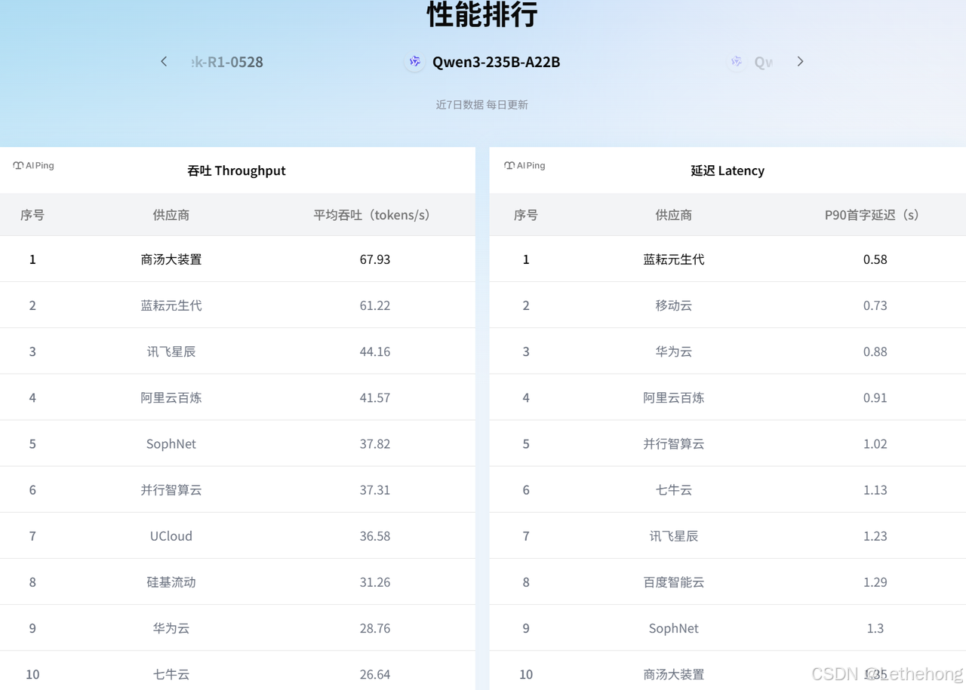This screenshot has height=690, width=966.
Task: Select 商汤大装置 in the Throughput ranking
Action: (171, 259)
